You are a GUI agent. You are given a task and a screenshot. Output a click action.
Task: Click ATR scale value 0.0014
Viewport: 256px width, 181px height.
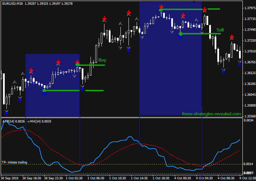tap(249, 164)
